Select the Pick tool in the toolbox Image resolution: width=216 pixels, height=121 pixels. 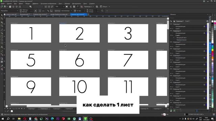point(2,15)
